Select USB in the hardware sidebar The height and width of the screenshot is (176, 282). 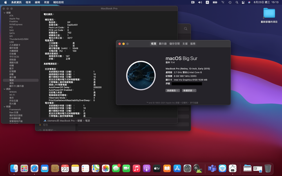(11, 42)
